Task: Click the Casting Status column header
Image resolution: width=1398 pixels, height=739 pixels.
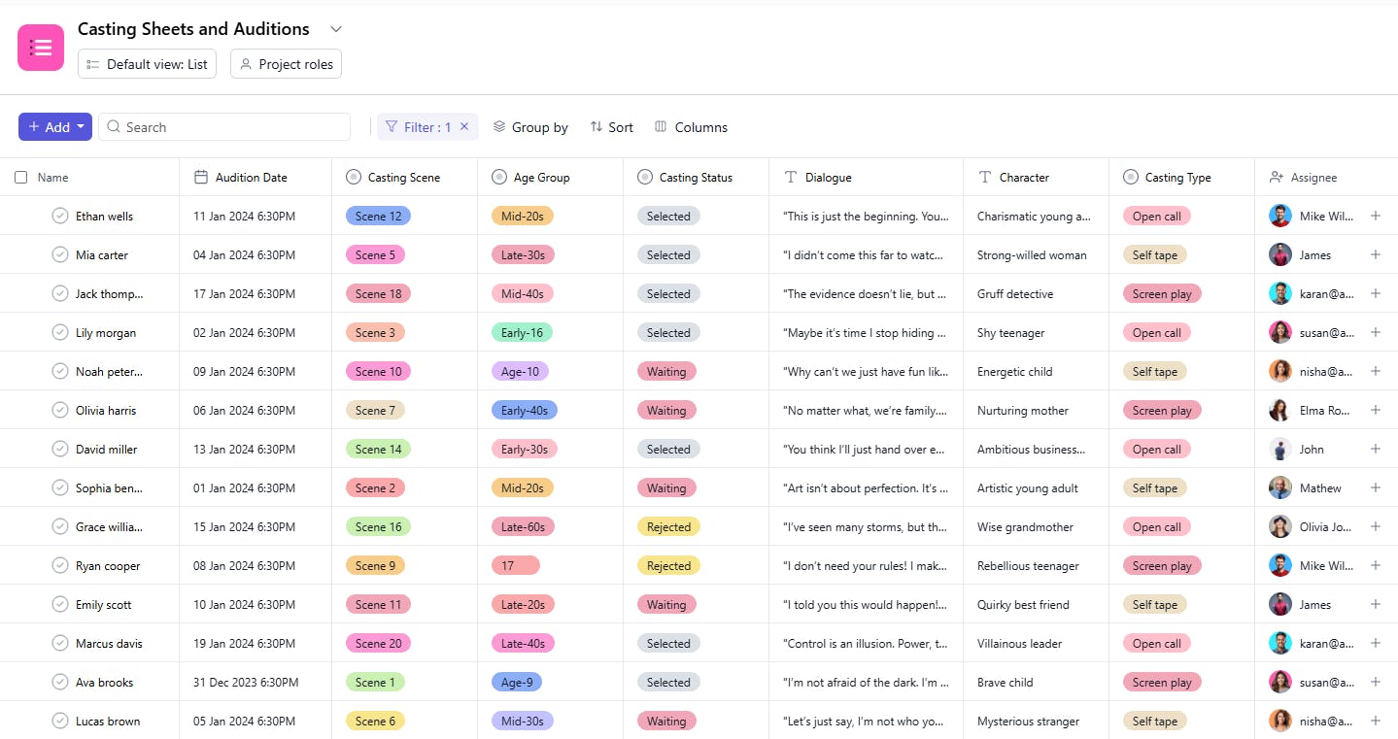Action: [x=695, y=178]
